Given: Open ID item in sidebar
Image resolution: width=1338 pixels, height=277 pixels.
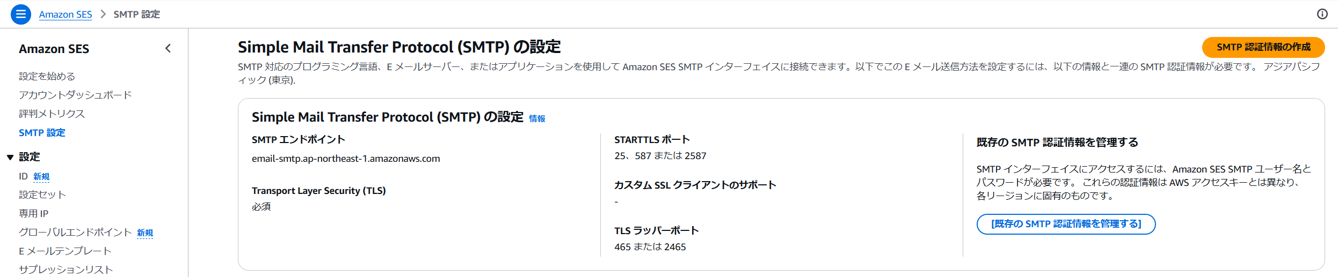Looking at the screenshot, I should click(23, 176).
